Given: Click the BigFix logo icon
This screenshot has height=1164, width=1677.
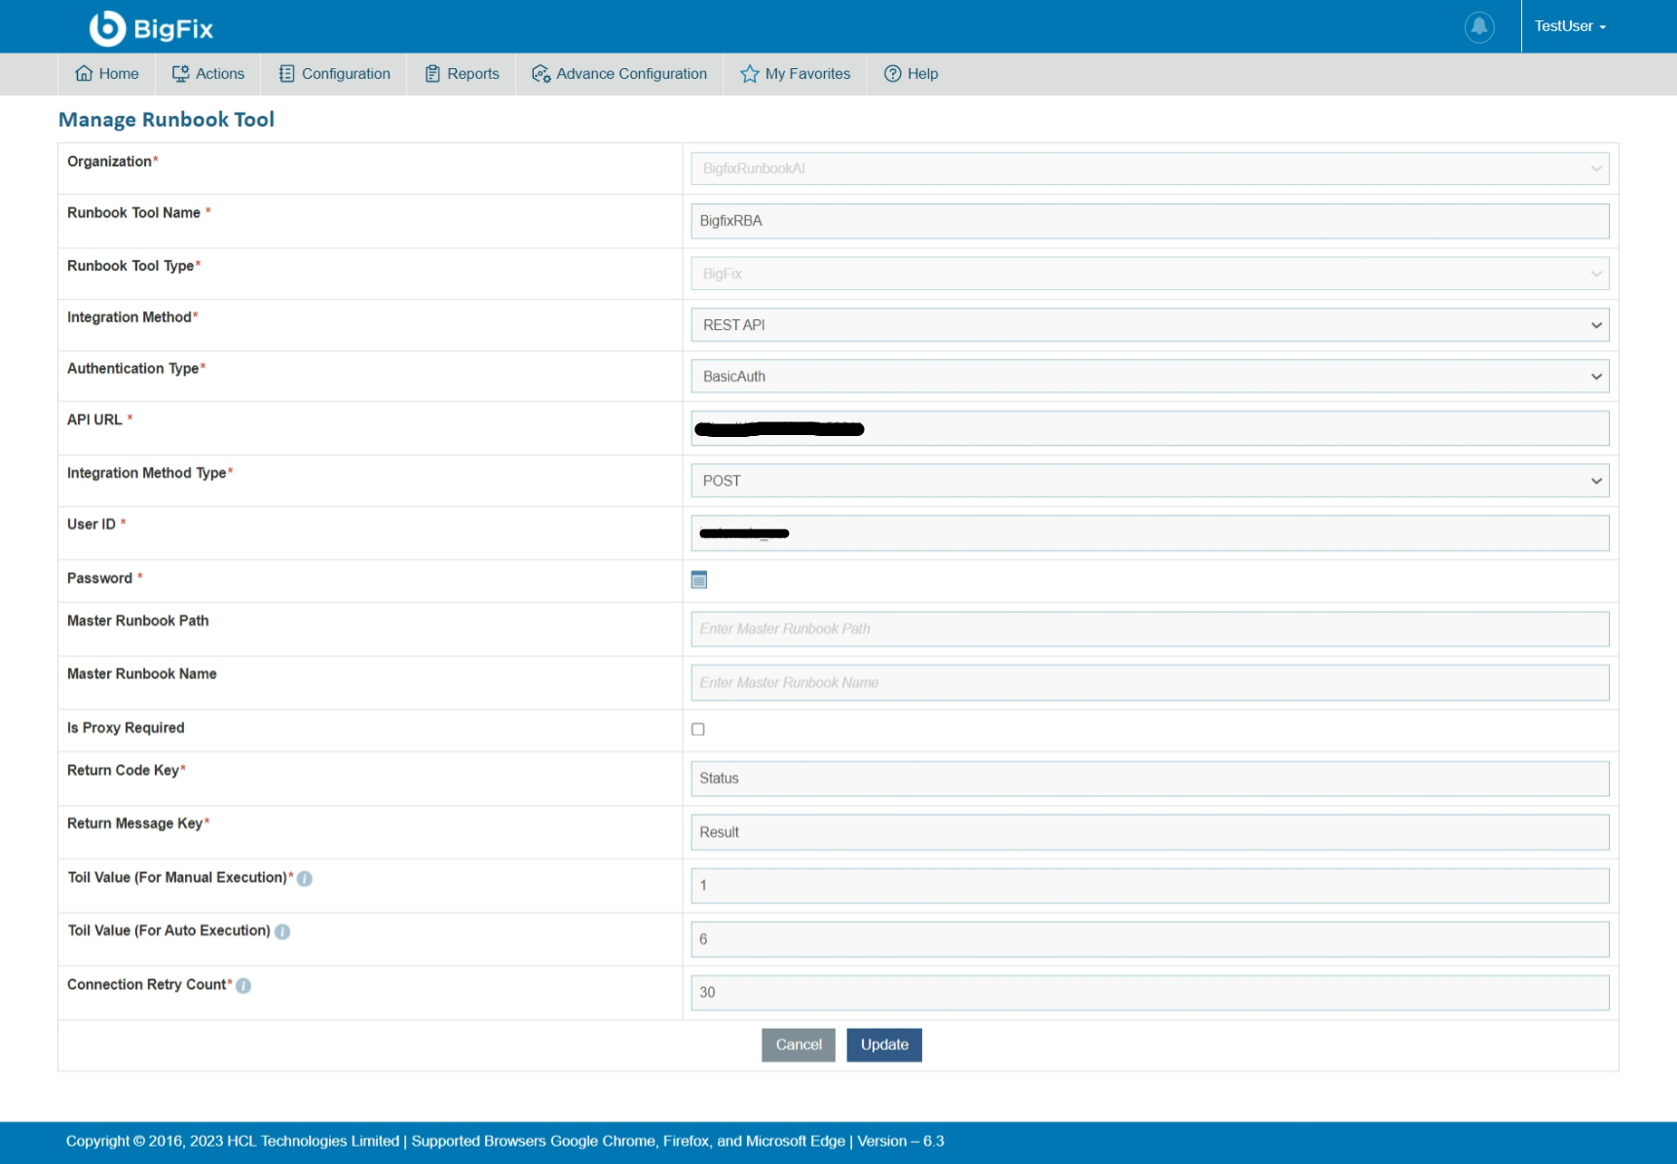Looking at the screenshot, I should coord(107,28).
